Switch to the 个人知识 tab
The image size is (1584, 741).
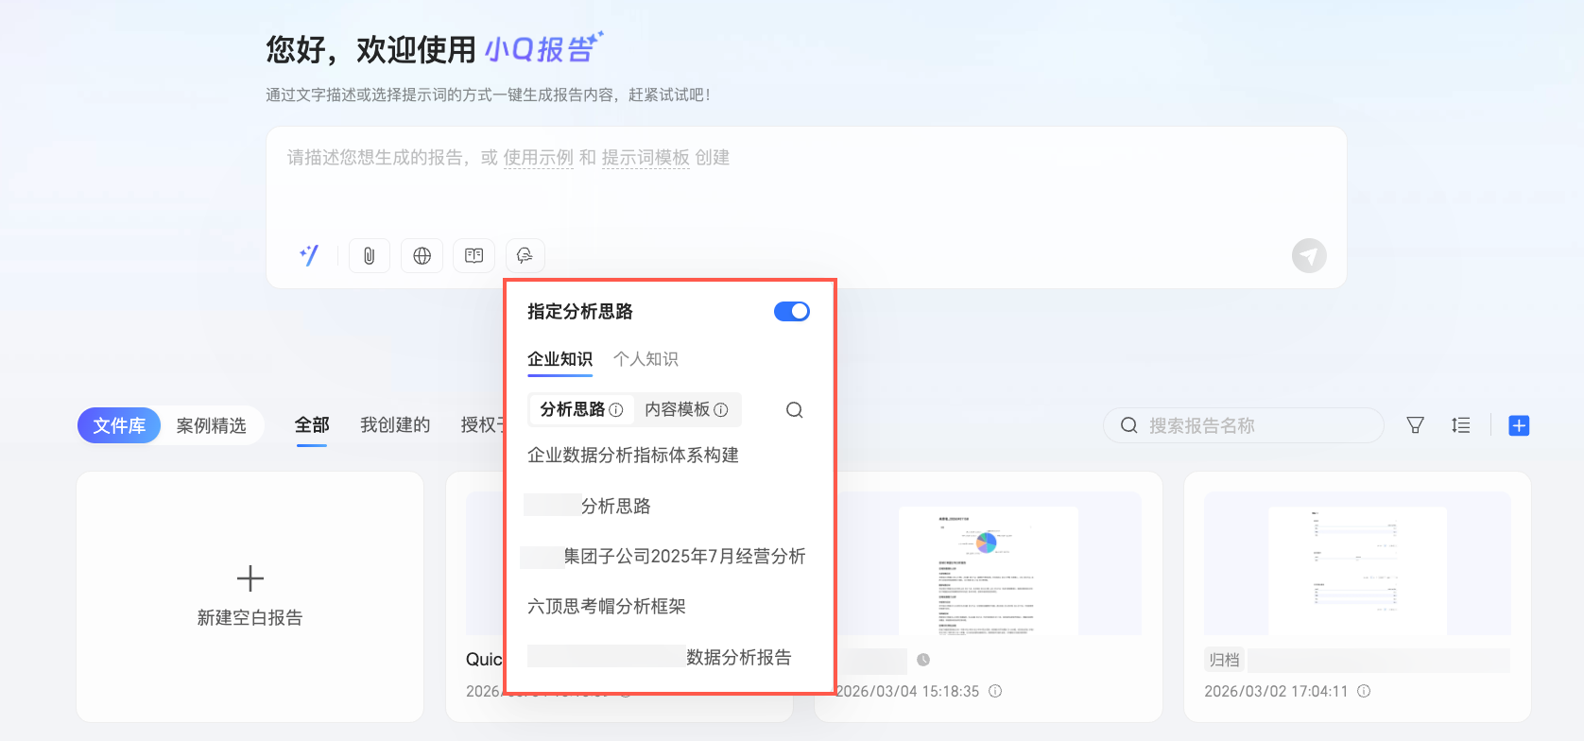646,359
